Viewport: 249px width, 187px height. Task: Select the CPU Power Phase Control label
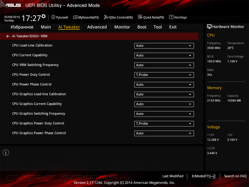(32, 84)
